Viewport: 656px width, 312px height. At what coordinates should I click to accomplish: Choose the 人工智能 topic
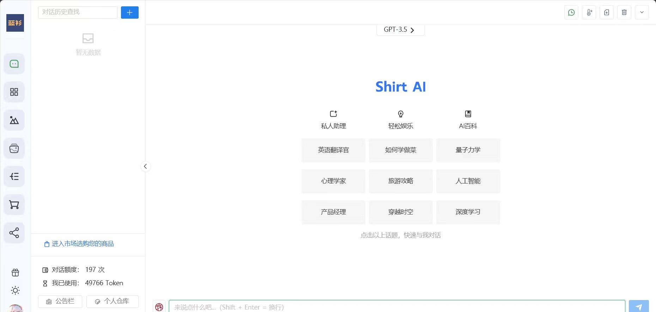[x=468, y=181]
